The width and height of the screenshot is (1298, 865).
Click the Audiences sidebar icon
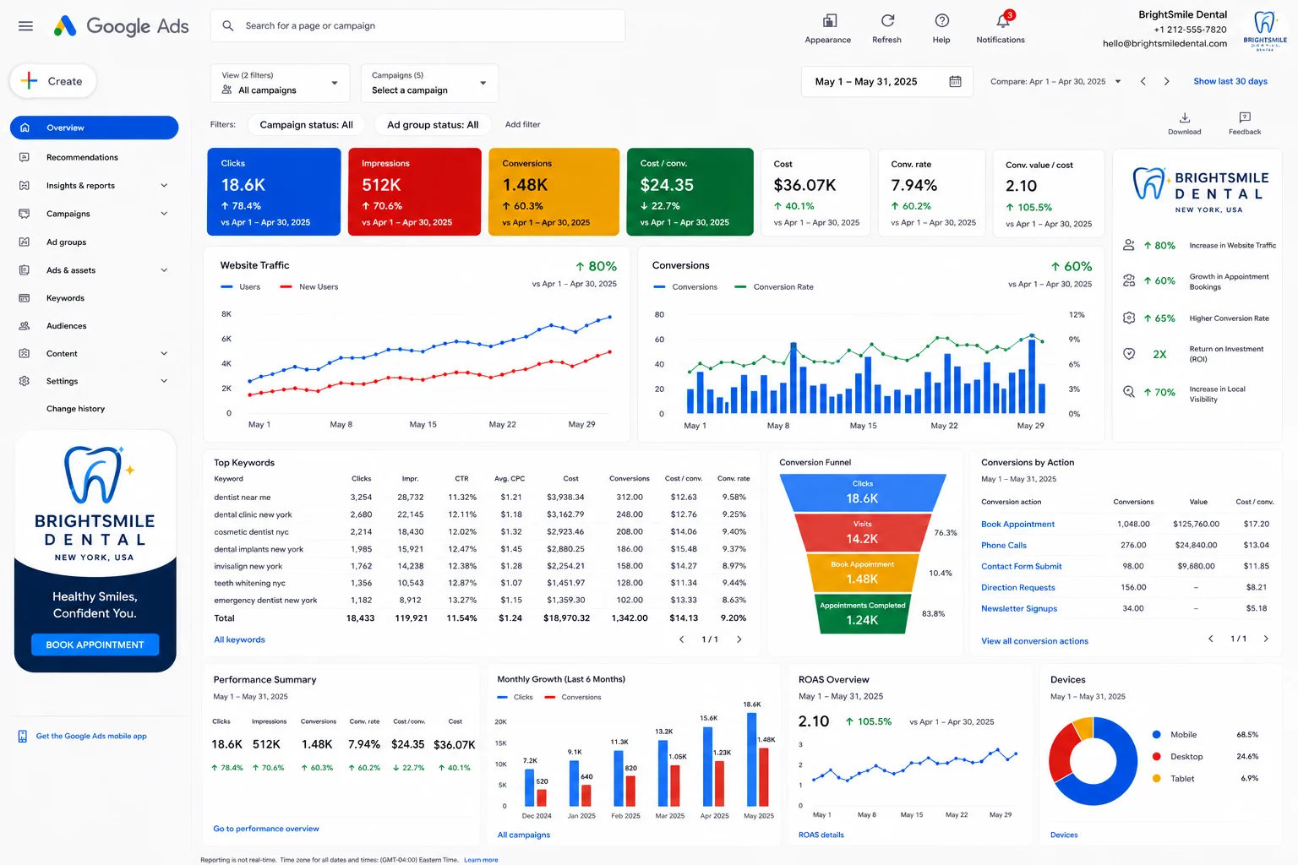pyautogui.click(x=25, y=326)
